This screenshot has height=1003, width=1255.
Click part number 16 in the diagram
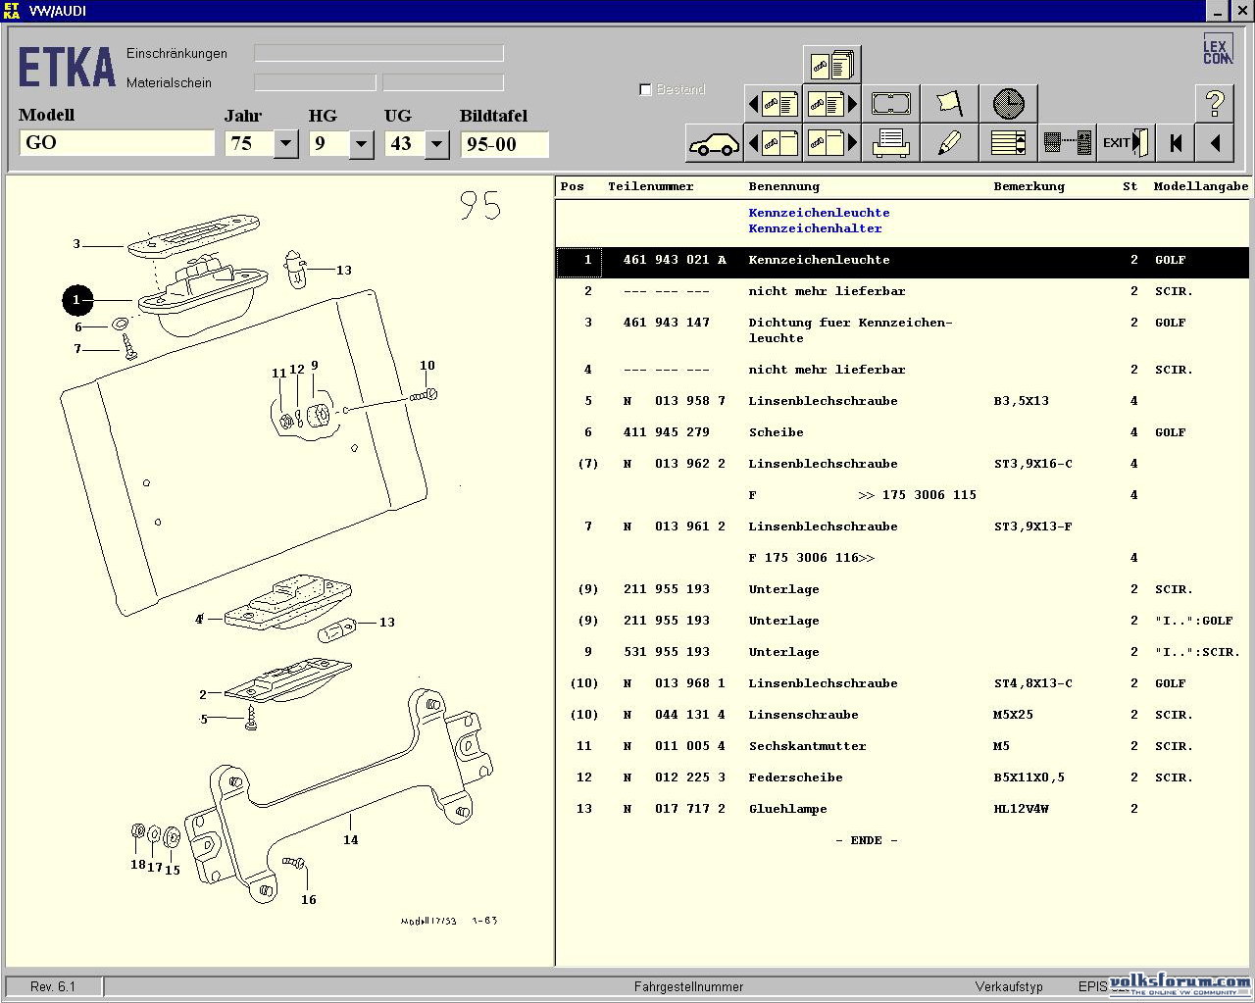(309, 900)
